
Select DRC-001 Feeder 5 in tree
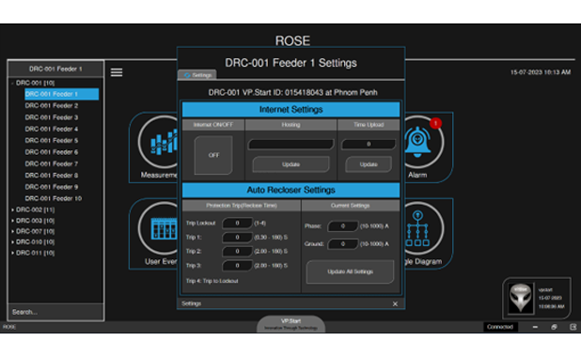click(x=52, y=141)
